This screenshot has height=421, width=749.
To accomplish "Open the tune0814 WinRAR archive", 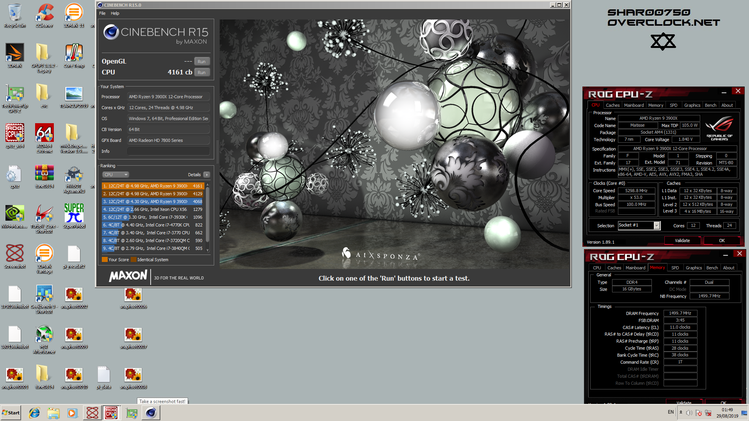I will click(x=44, y=176).
